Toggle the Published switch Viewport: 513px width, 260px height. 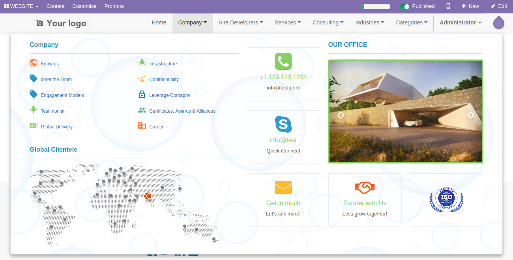coord(404,6)
